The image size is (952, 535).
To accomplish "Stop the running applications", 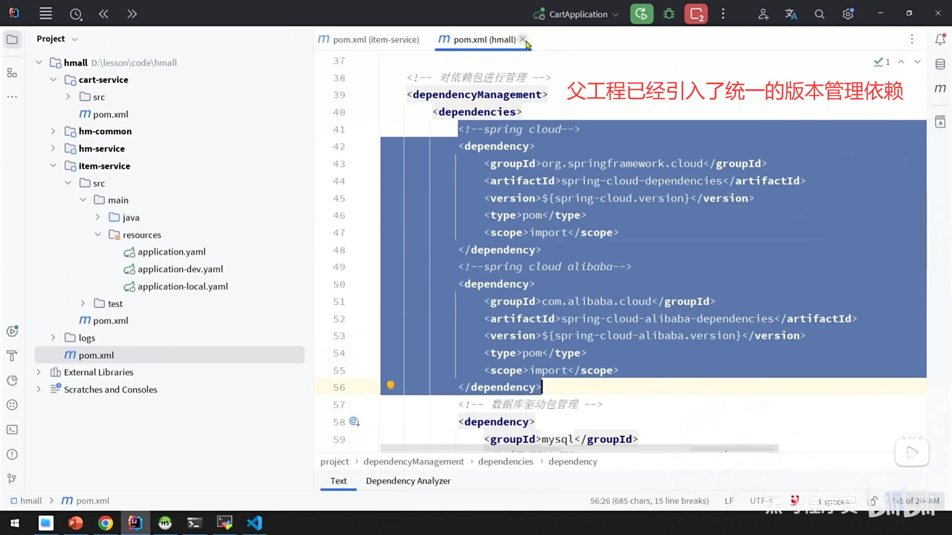I will point(696,14).
